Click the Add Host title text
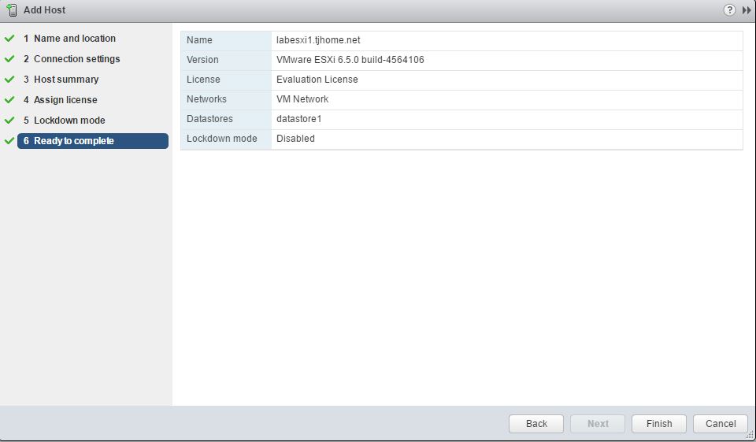This screenshot has width=756, height=442. pos(44,9)
